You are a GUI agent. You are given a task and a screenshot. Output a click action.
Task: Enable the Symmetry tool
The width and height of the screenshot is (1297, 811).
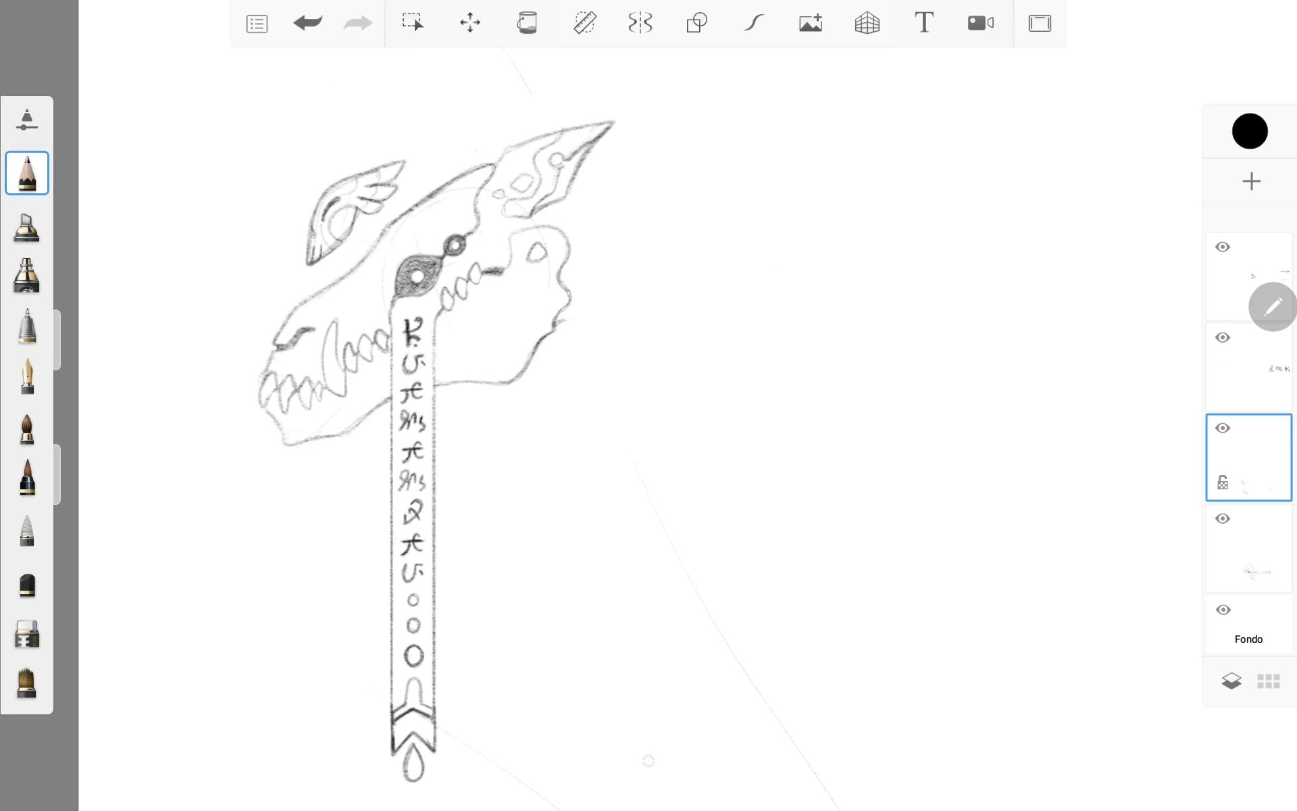(x=640, y=23)
